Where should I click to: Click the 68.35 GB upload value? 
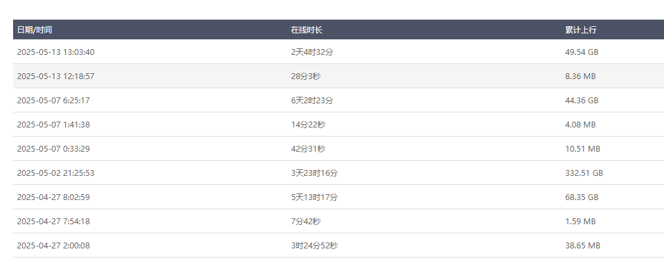click(582, 197)
